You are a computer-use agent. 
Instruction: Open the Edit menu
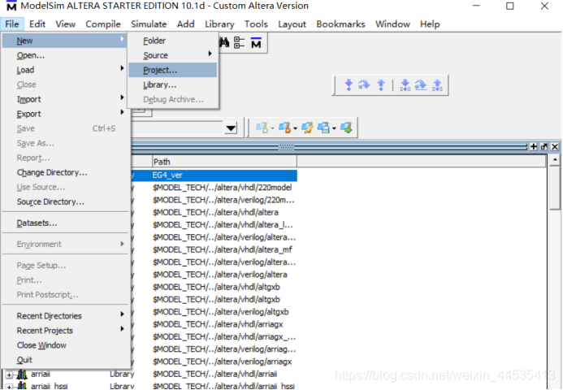pyautogui.click(x=37, y=24)
